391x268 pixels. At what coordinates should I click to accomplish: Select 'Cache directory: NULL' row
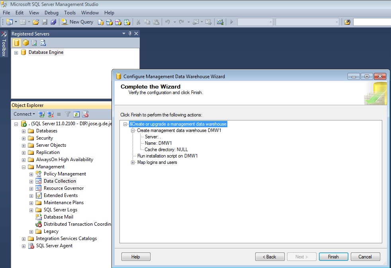click(166, 150)
